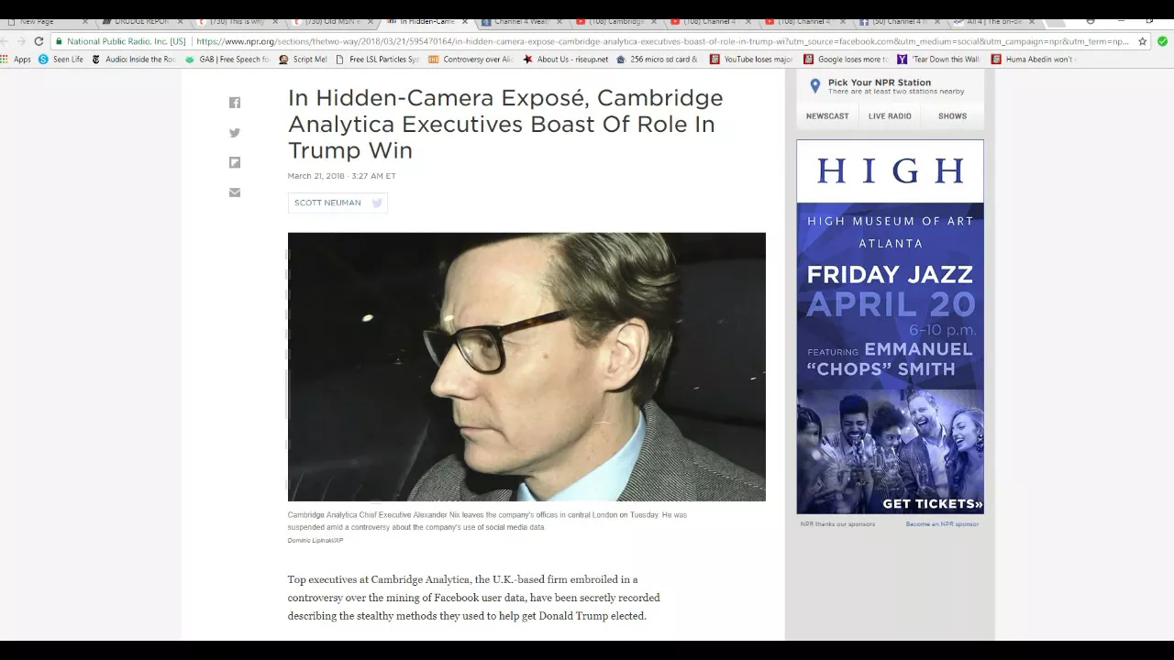Screen dimensions: 1174x660
Task: Click the caption about Alexander Nix leaving offices
Action: (x=487, y=521)
